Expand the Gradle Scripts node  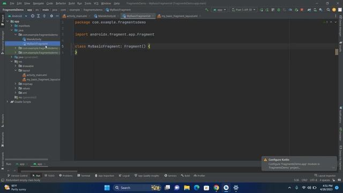point(8,101)
